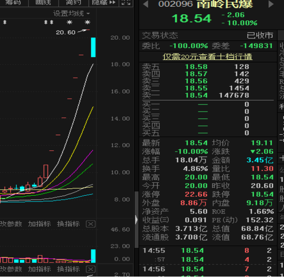Select the 14:55 trade tick row
This screenshot has height=277, width=284.
208,251
